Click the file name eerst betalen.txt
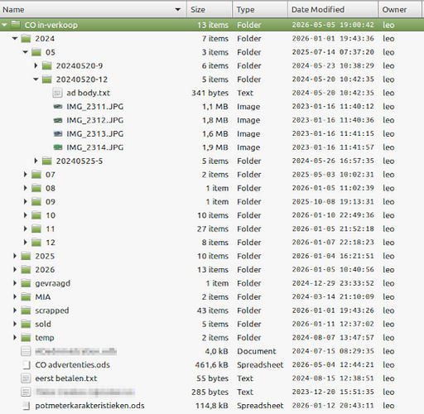 coord(66,378)
